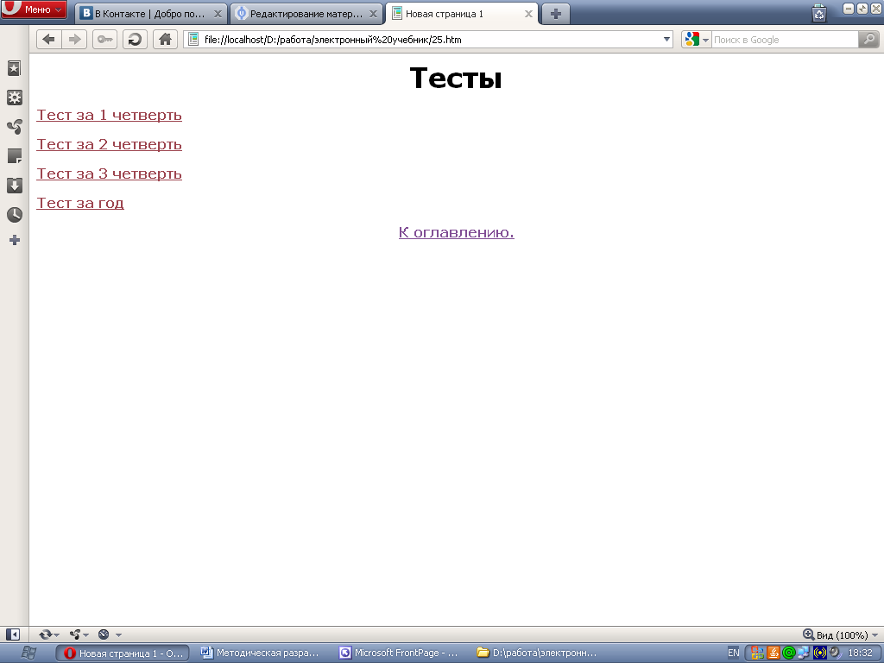Close the Редактирование матер... tab
This screenshot has width=884, height=663.
[373, 14]
